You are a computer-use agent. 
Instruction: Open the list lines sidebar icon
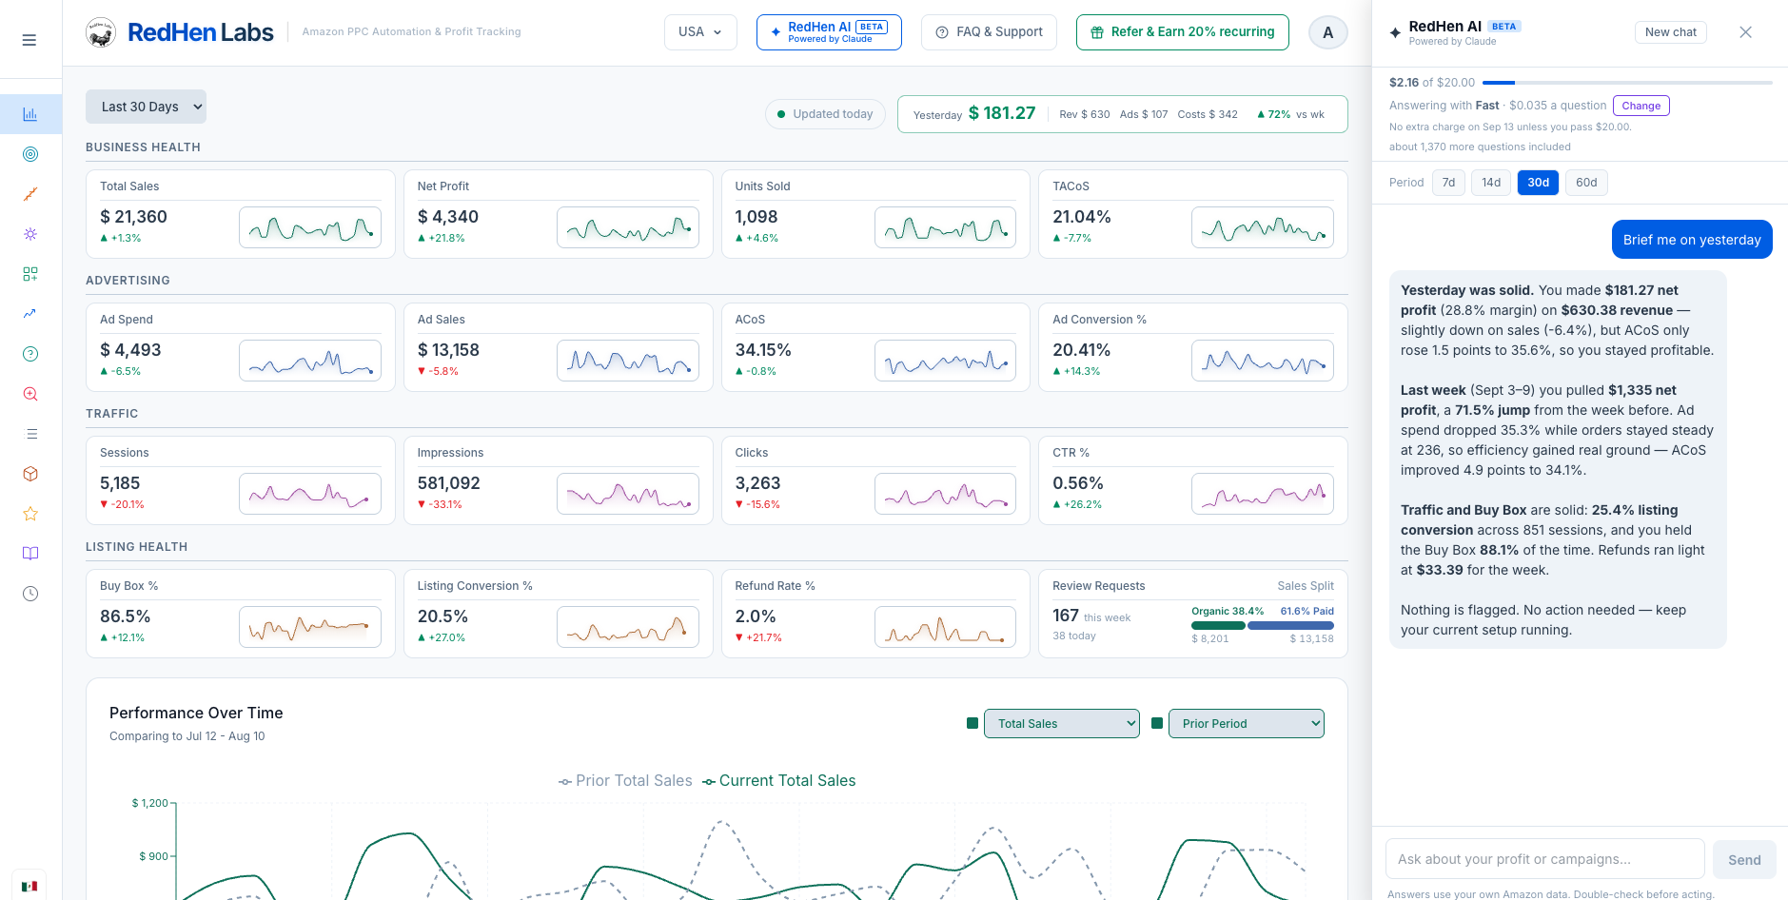click(x=30, y=434)
